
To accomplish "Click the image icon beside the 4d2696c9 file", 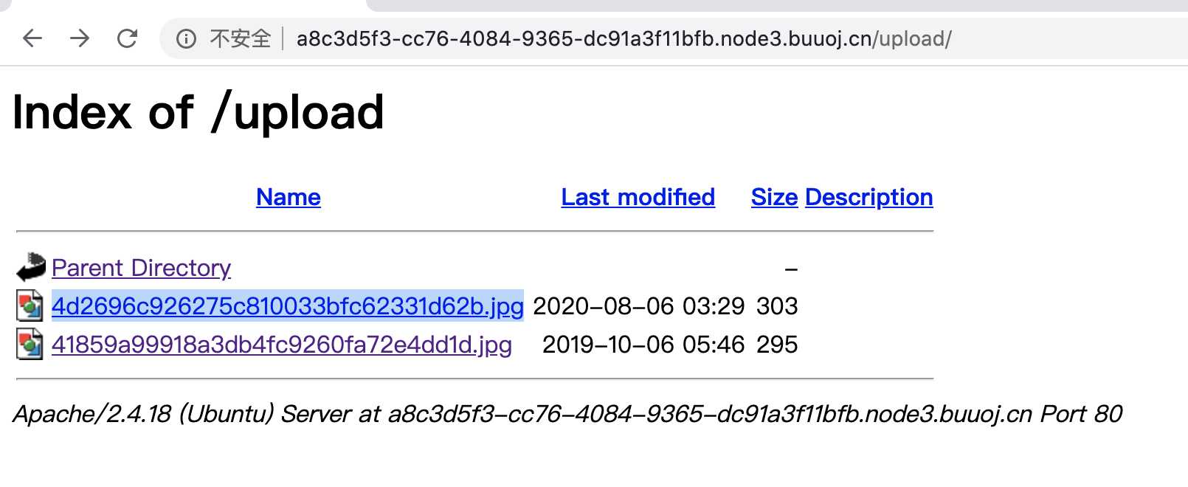I will click(30, 305).
